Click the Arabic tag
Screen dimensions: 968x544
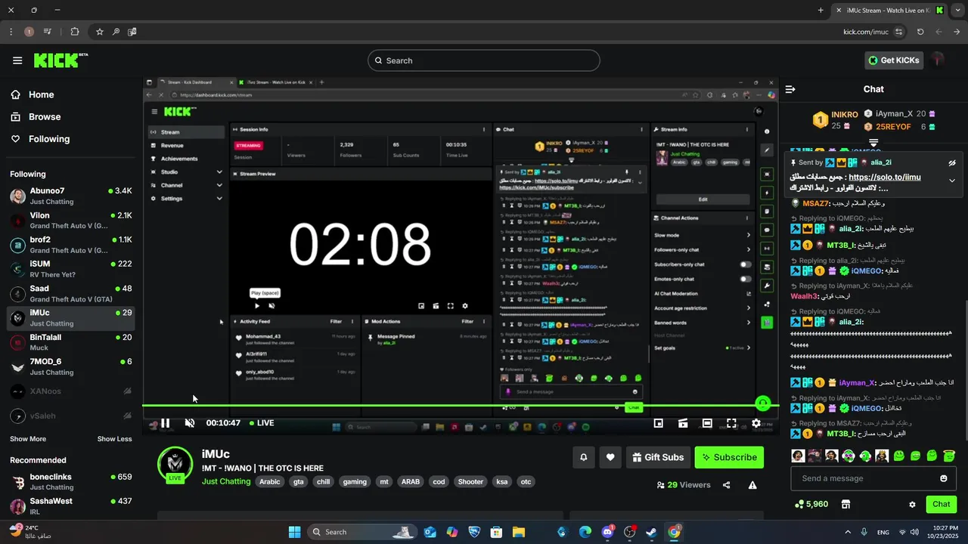coord(270,482)
